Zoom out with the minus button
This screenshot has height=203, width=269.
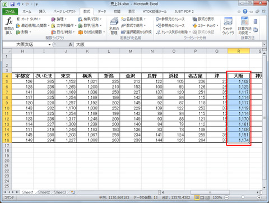pyautogui.click(x=226, y=197)
